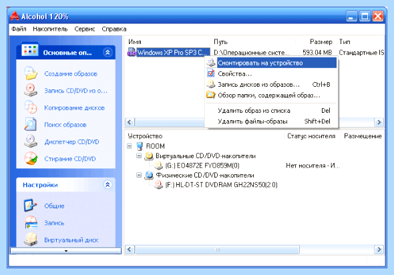Click the Search images magnifier icon
This screenshot has width=394, height=275.
(x=31, y=125)
